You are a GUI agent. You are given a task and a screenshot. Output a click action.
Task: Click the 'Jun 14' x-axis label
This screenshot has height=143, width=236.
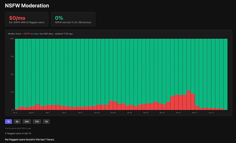click(x=211, y=113)
